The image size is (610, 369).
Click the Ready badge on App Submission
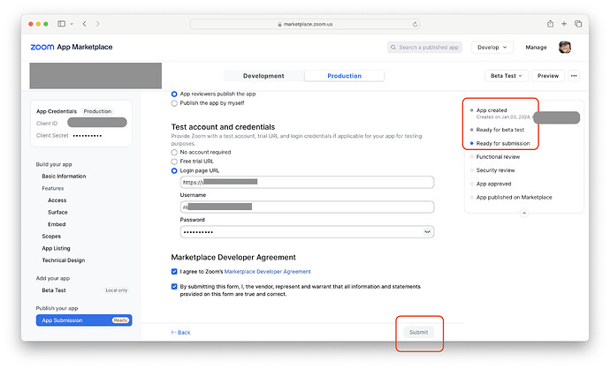(120, 320)
